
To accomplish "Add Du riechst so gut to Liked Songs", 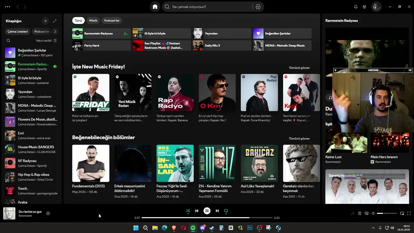I will [48, 213].
